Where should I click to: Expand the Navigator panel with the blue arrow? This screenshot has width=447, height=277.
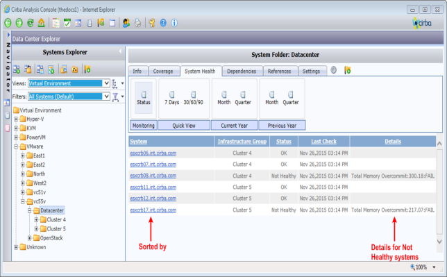pyautogui.click(x=8, y=35)
